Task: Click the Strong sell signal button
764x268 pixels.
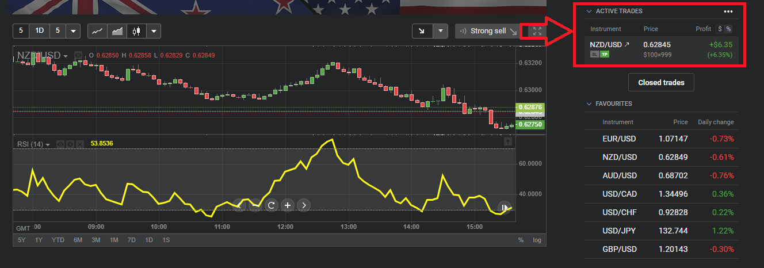Action: point(487,31)
